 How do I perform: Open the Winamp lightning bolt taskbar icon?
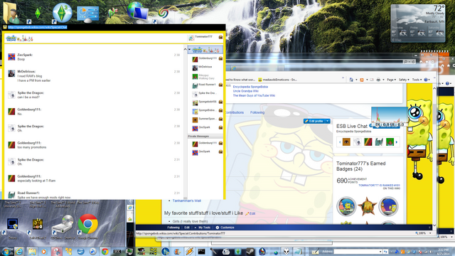[190, 251]
